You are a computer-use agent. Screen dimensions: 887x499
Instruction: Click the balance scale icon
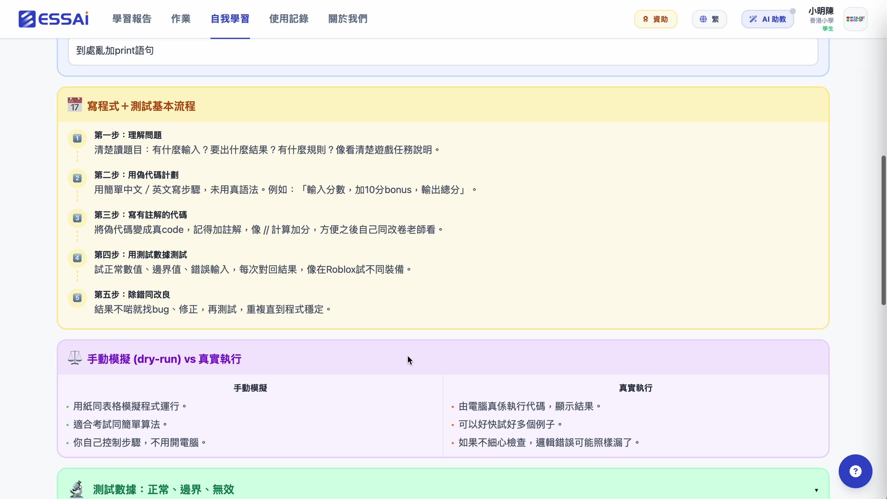coord(74,358)
